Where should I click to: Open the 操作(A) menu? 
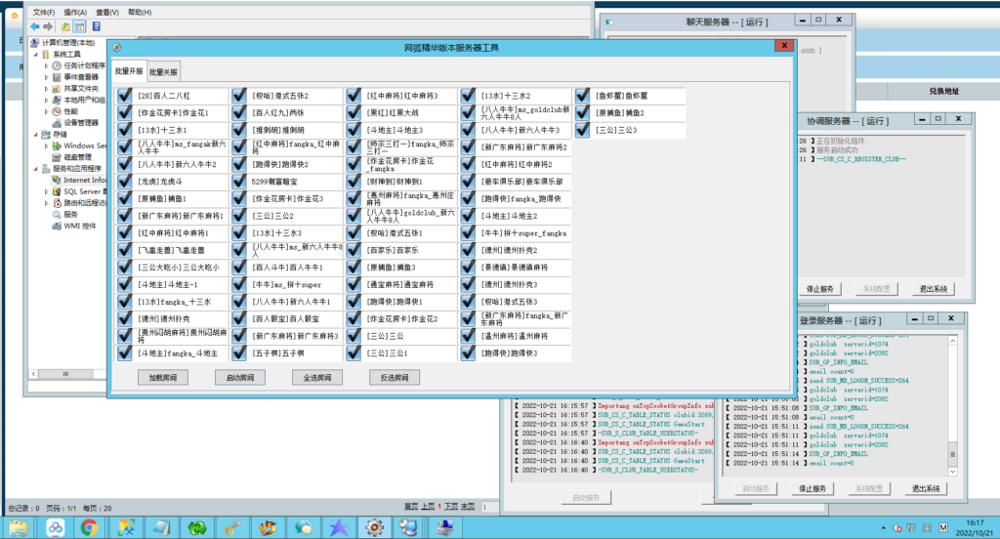[x=76, y=12]
